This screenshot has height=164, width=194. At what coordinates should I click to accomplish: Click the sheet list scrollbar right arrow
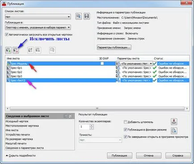tap(187, 109)
